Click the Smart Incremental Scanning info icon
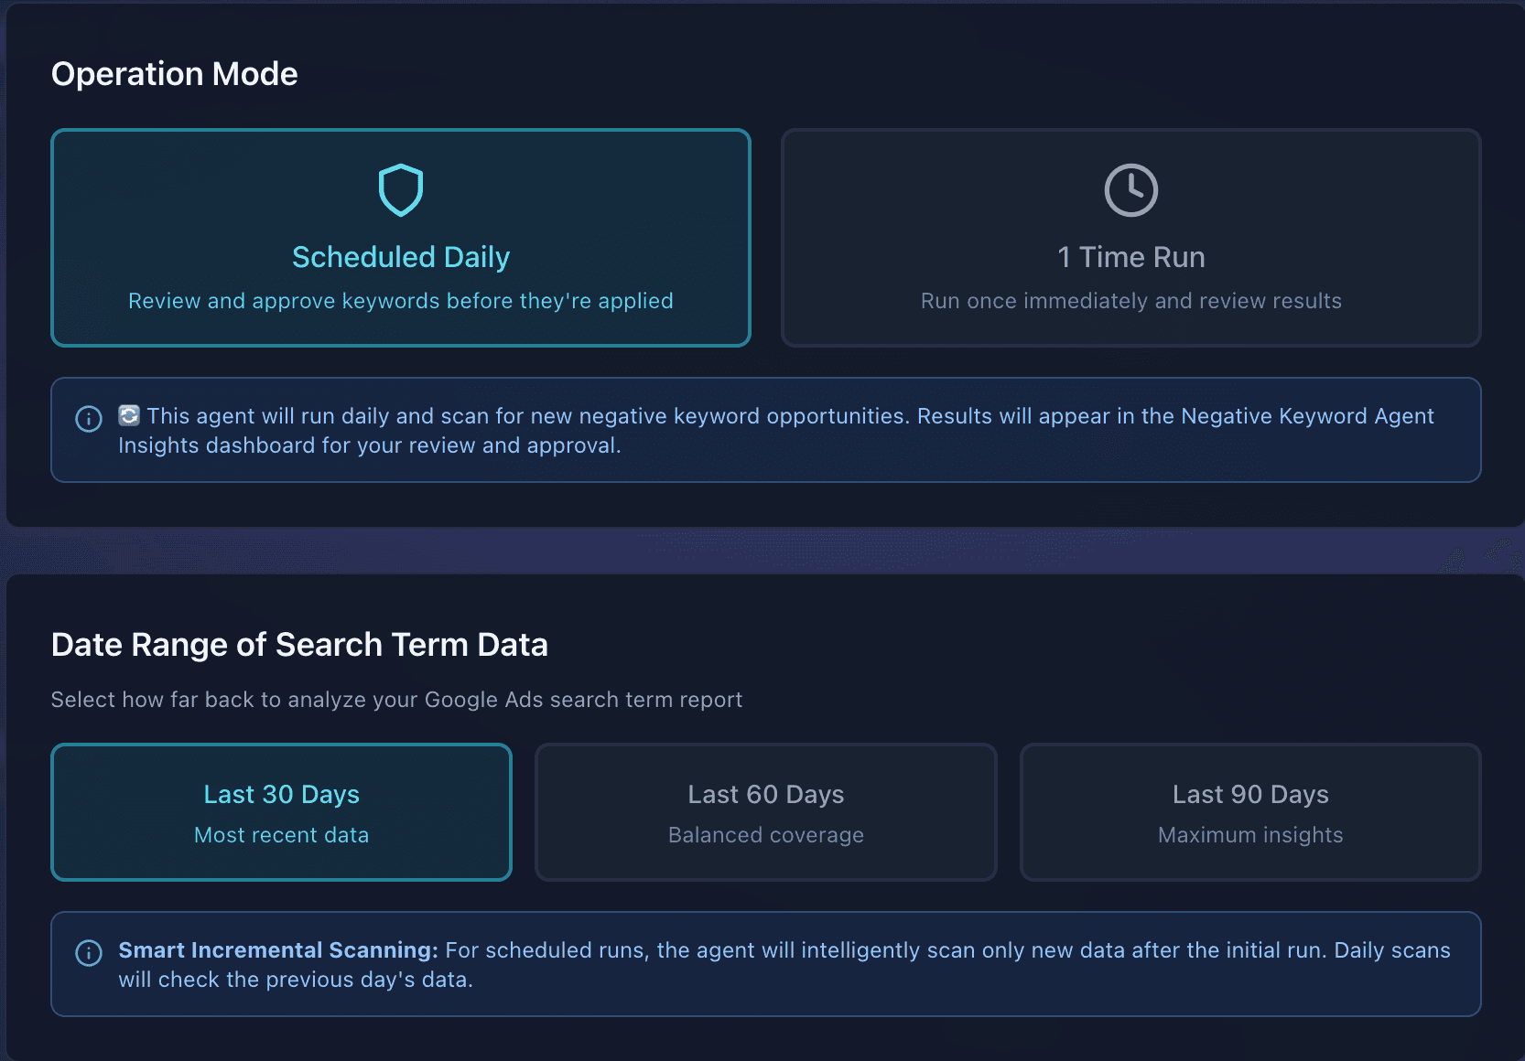 (88, 953)
